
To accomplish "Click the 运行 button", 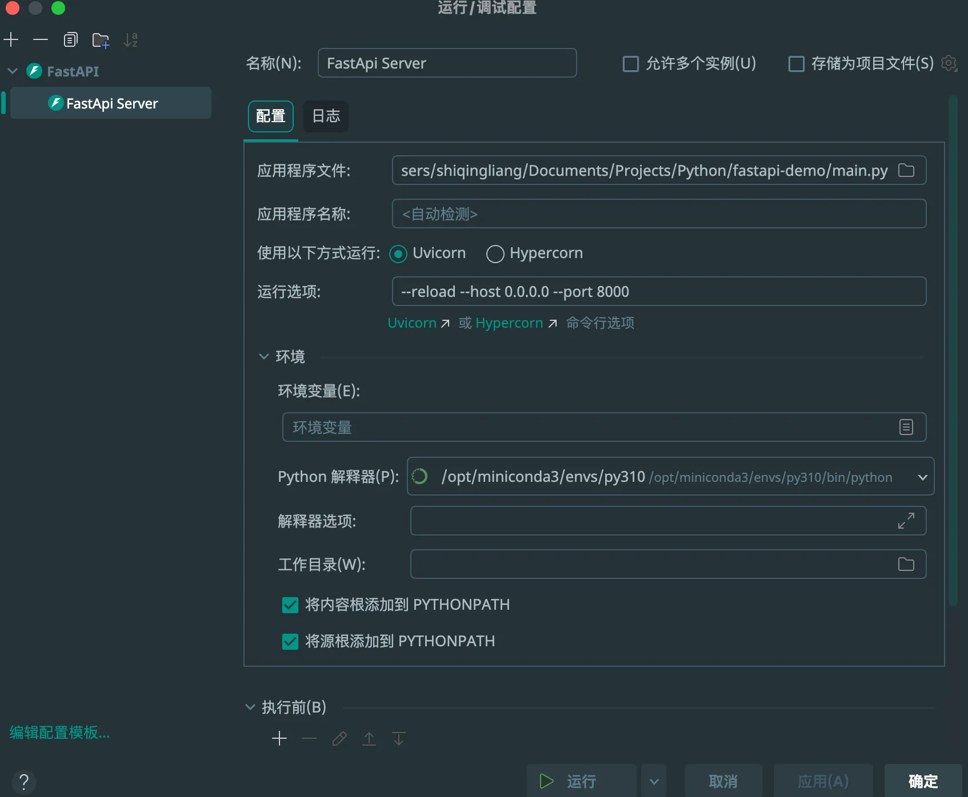I will (x=582, y=781).
